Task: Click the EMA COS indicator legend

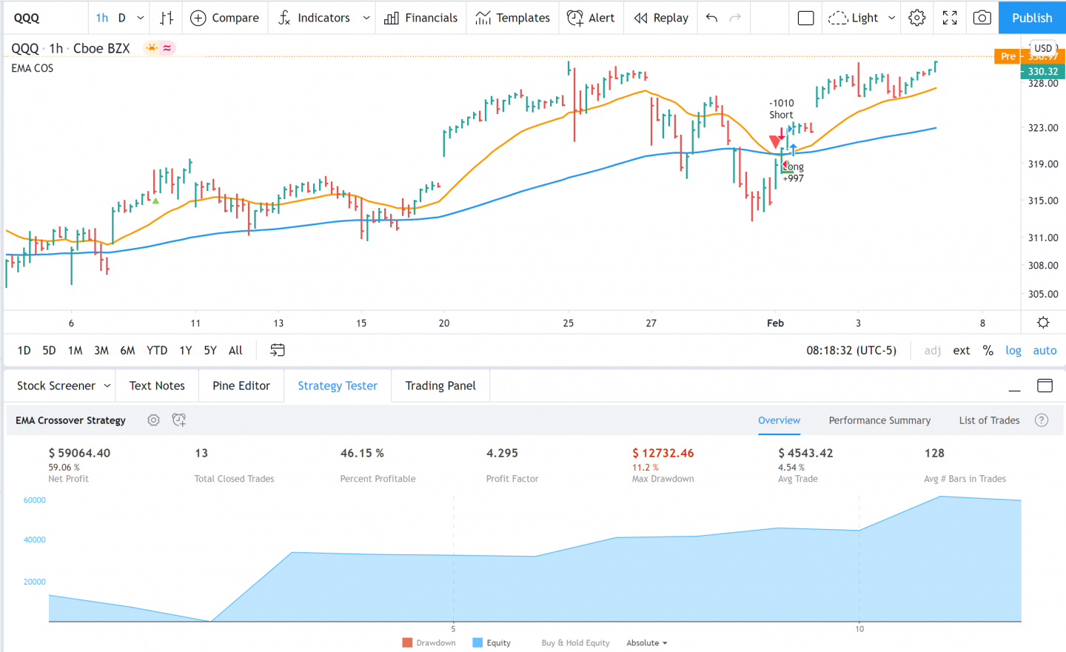Action: (33, 68)
